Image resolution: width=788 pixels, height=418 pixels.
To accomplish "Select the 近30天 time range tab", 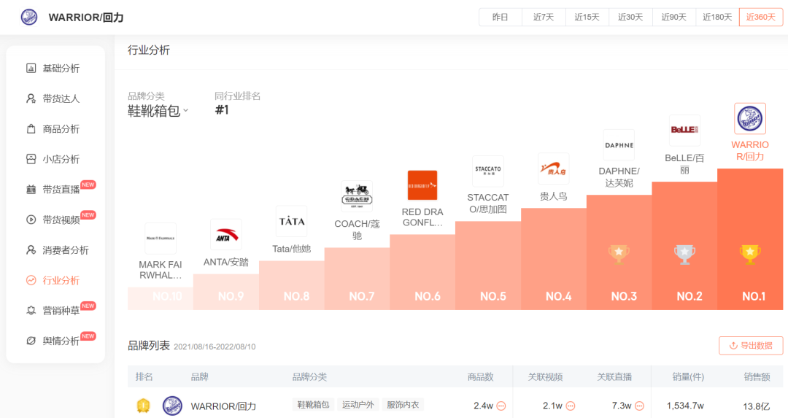I will pos(630,17).
